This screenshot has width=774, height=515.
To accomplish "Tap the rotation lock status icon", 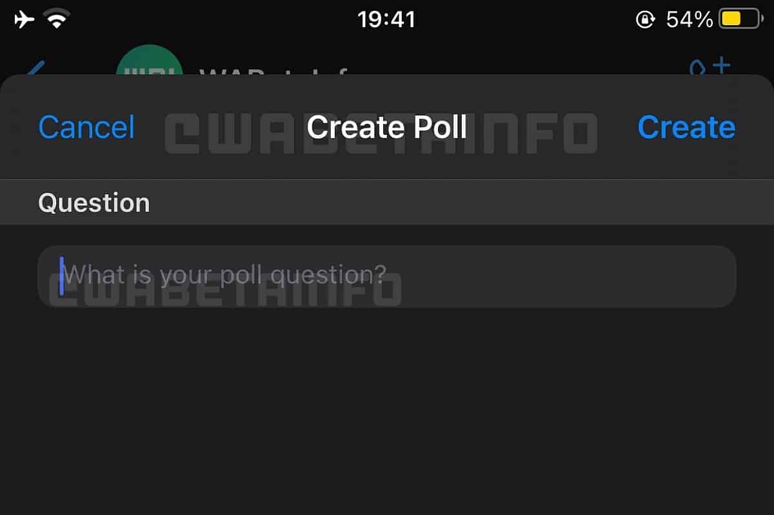I will [x=646, y=20].
